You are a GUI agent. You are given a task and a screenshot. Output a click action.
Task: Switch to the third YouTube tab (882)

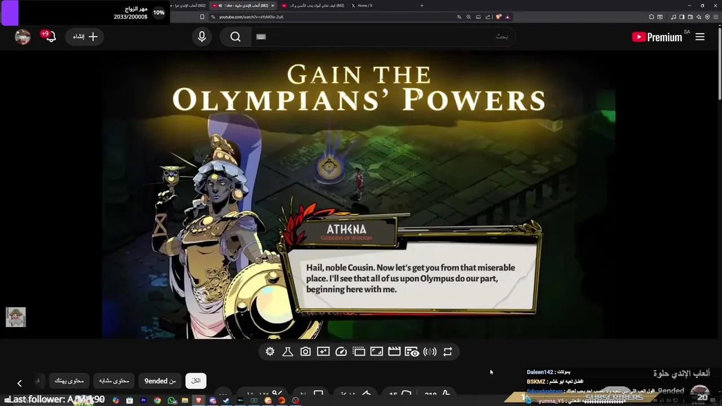point(313,6)
